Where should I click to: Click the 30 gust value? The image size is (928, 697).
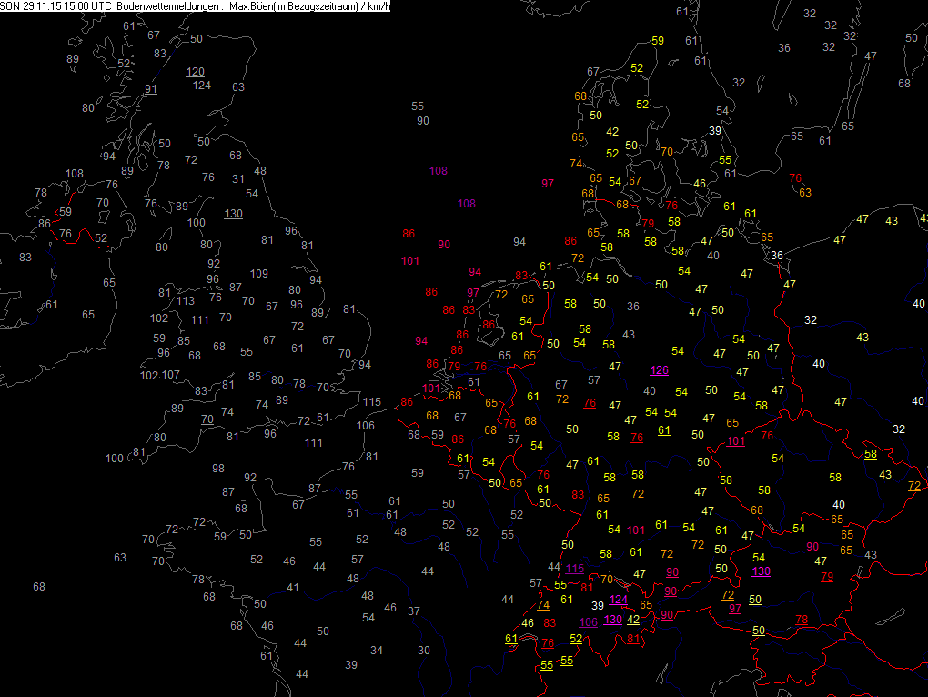424,651
